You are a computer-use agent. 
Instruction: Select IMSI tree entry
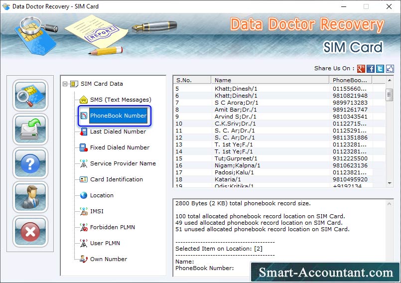click(97, 211)
